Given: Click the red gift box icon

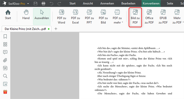Looking at the screenshot, I should point(5,92).
